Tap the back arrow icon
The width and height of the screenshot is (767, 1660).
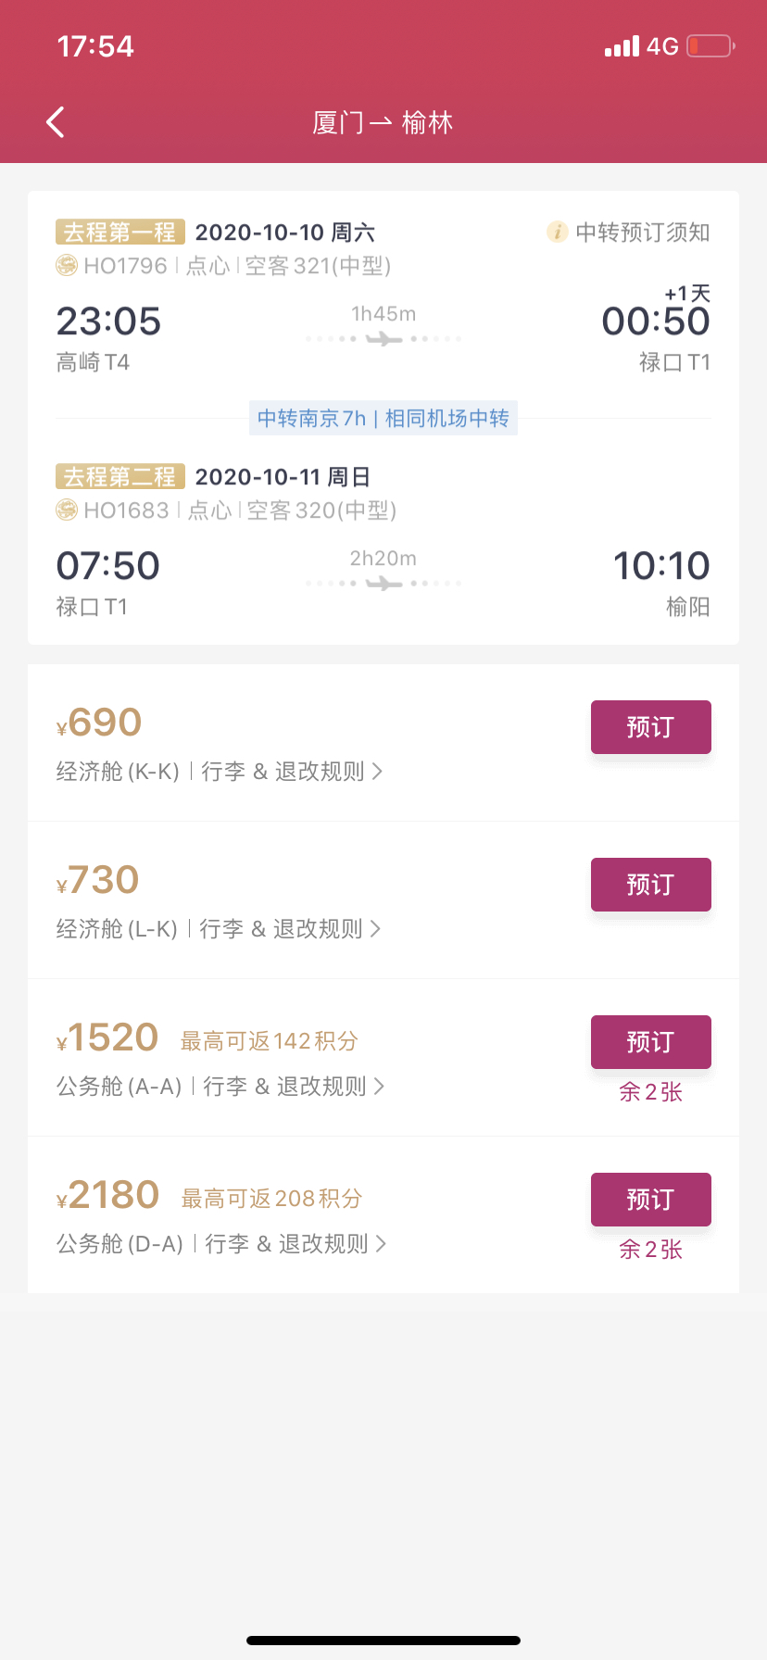pyautogui.click(x=56, y=122)
